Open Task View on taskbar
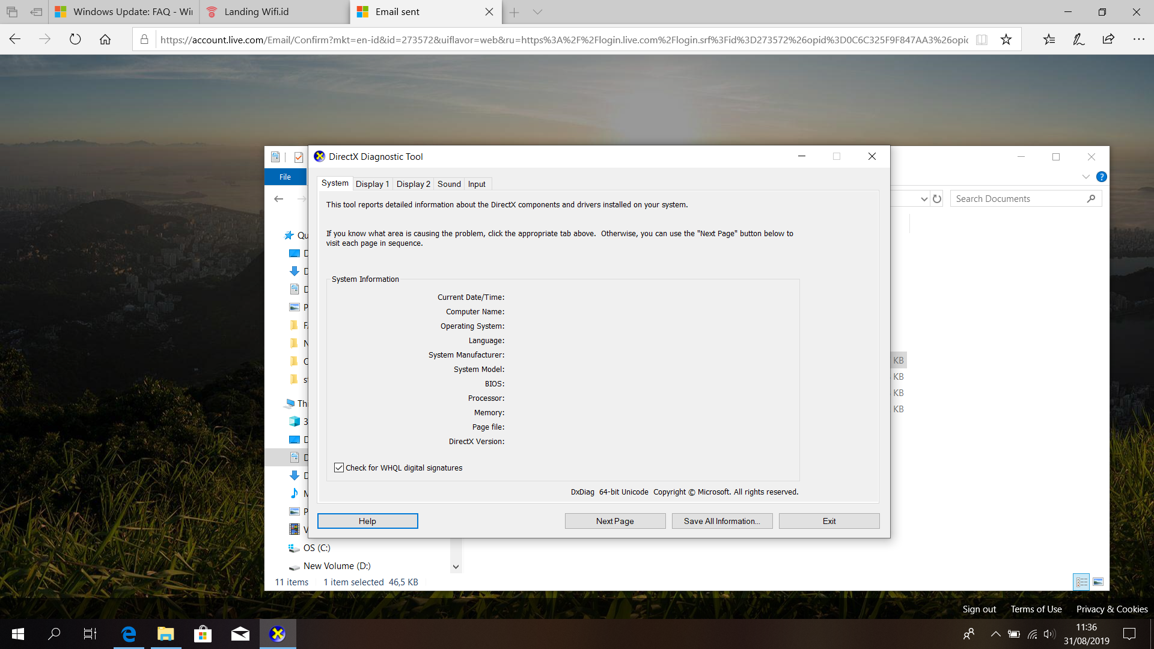The width and height of the screenshot is (1154, 649). click(90, 634)
